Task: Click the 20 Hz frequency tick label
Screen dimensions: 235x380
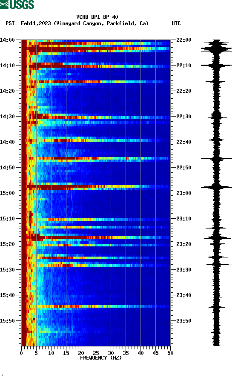Action: 81,353
